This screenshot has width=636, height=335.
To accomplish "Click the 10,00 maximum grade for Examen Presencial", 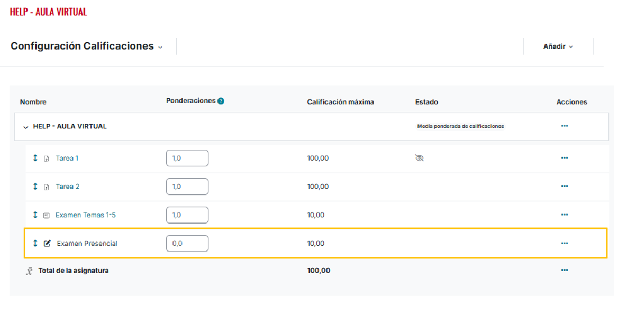I will [x=316, y=244].
